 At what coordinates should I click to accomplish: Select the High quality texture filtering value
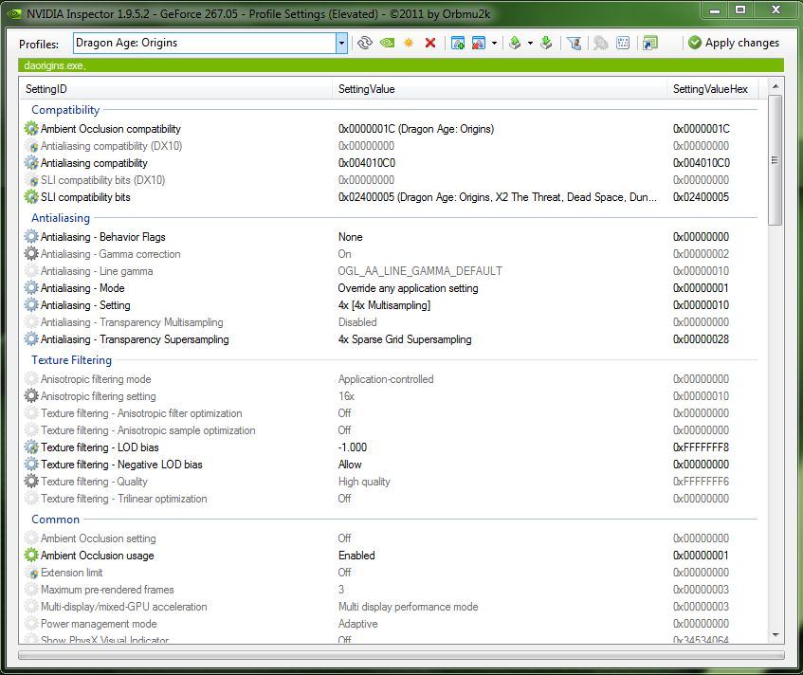pyautogui.click(x=364, y=482)
